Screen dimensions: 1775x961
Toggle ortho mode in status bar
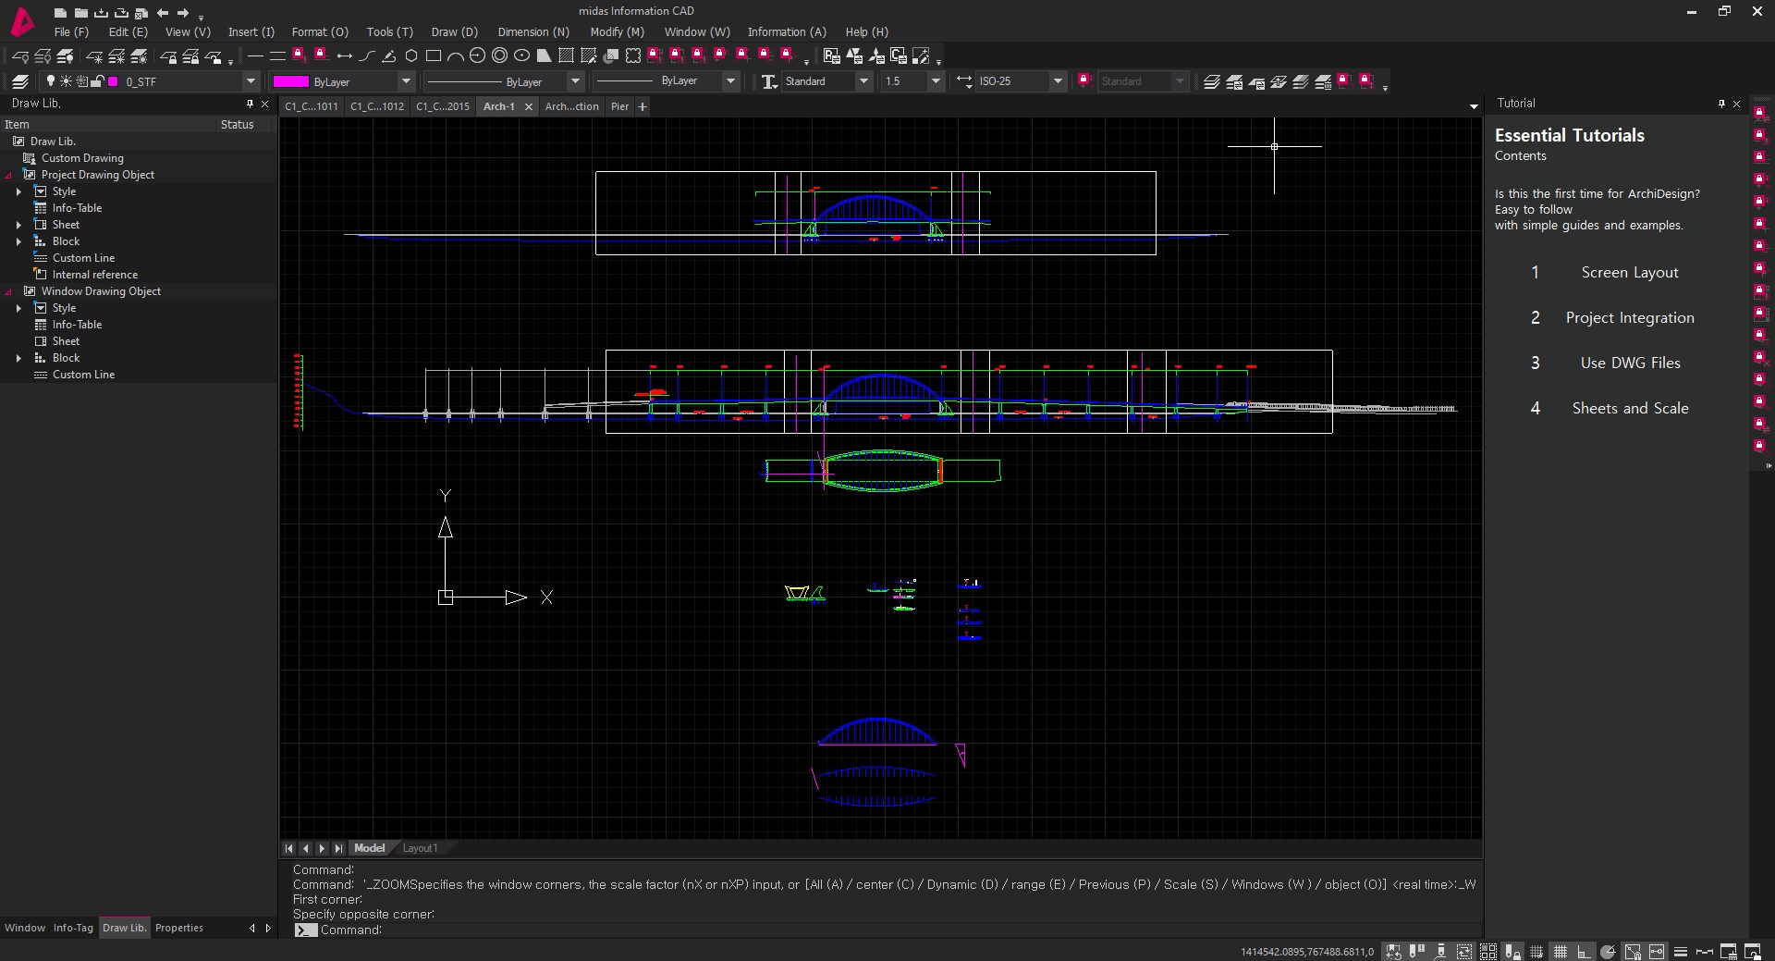pos(1584,951)
